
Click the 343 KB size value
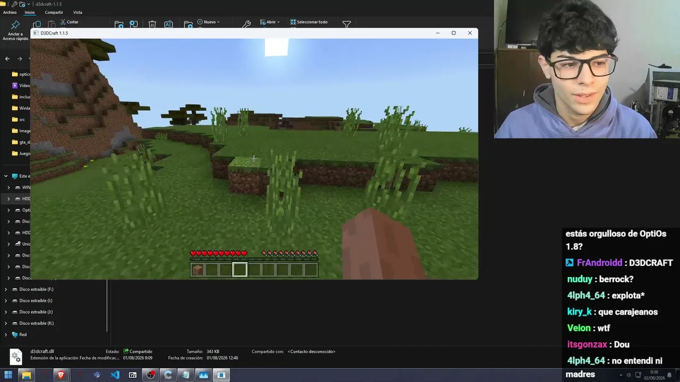(x=213, y=352)
